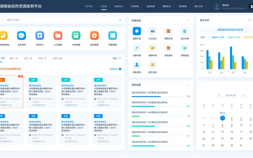Switch to the 在办 (8) tab

[28, 58]
